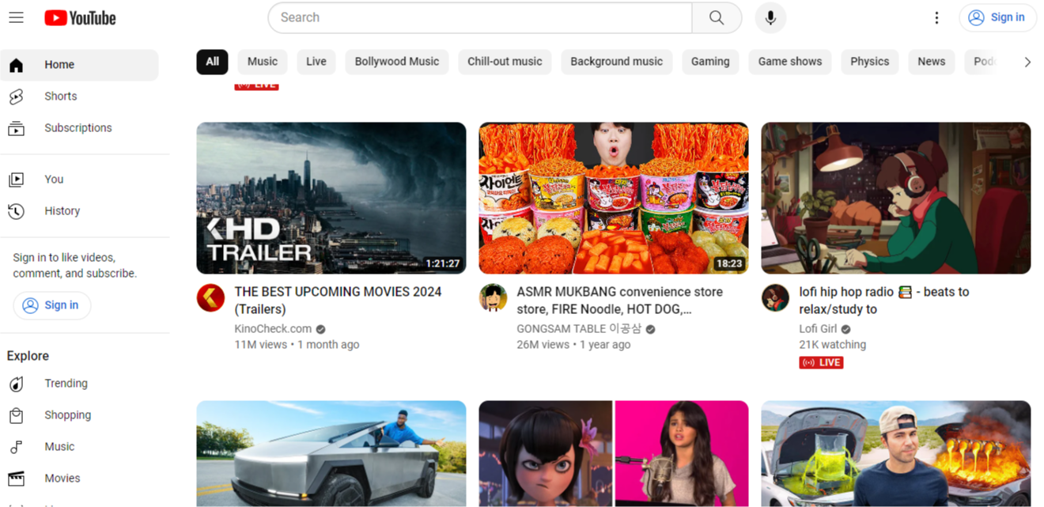1044x507 pixels.
Task: Play the burning car engine thumbnail
Action: click(896, 453)
